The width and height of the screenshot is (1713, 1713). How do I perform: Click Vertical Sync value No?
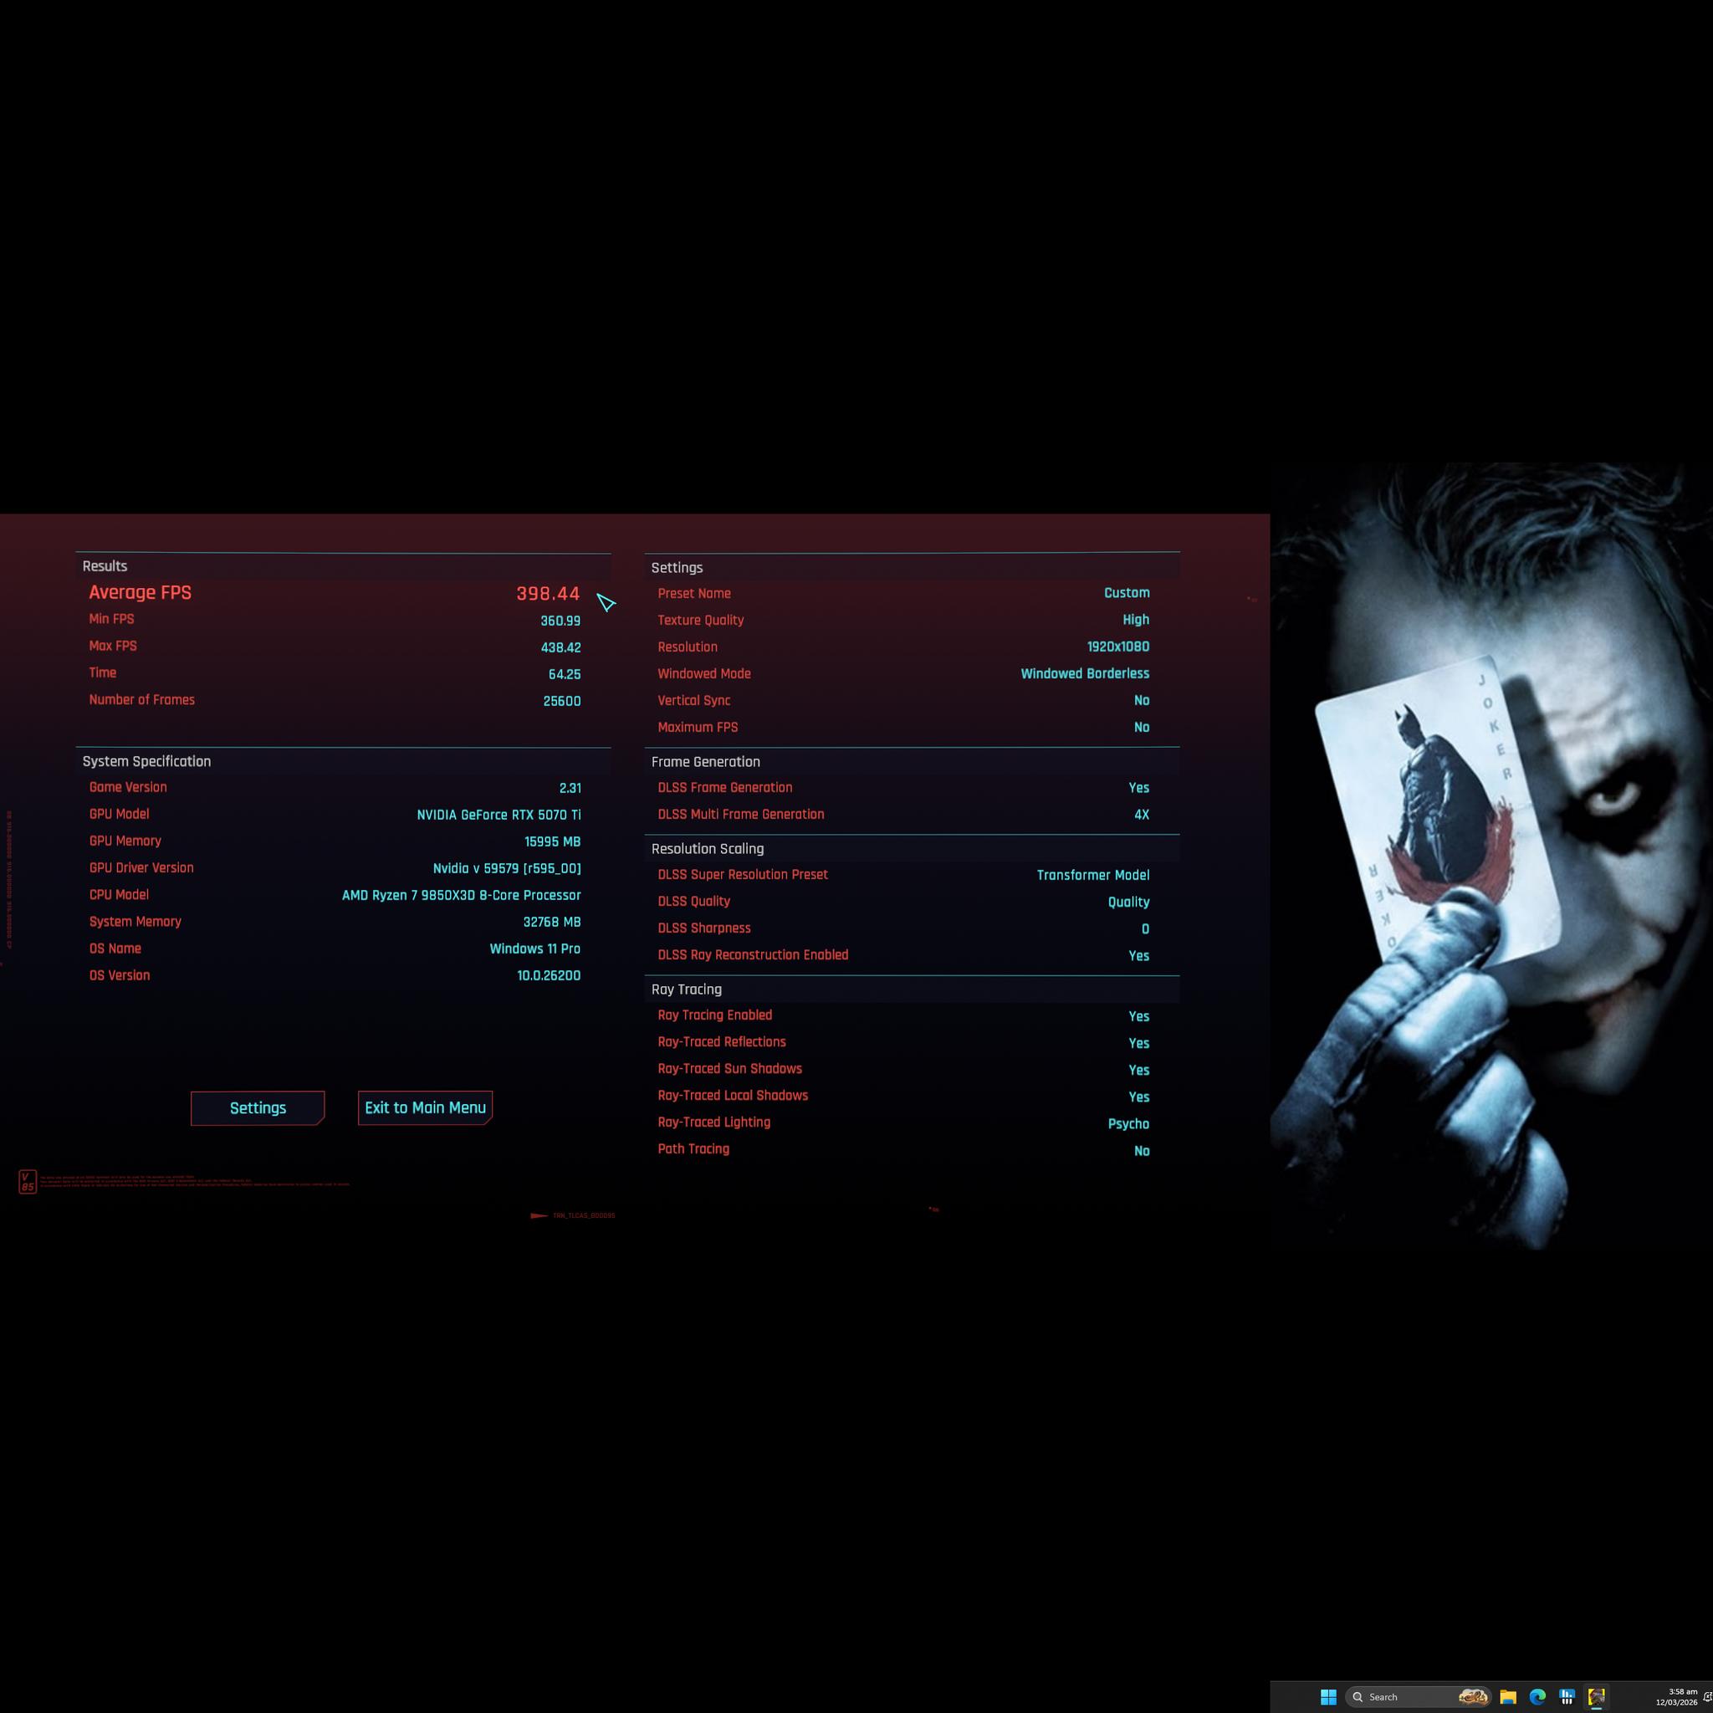coord(1141,700)
